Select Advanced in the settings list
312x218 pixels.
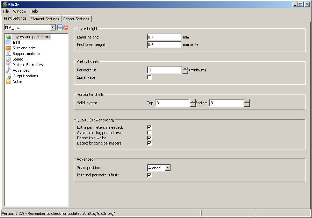[21, 70]
